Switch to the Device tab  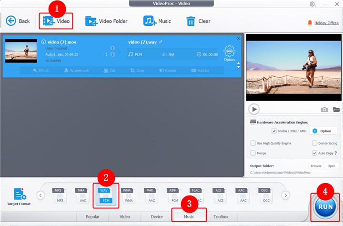tap(157, 216)
